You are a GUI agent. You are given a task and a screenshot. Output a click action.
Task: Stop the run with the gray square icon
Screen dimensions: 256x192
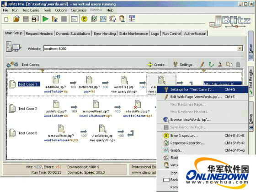point(64,19)
